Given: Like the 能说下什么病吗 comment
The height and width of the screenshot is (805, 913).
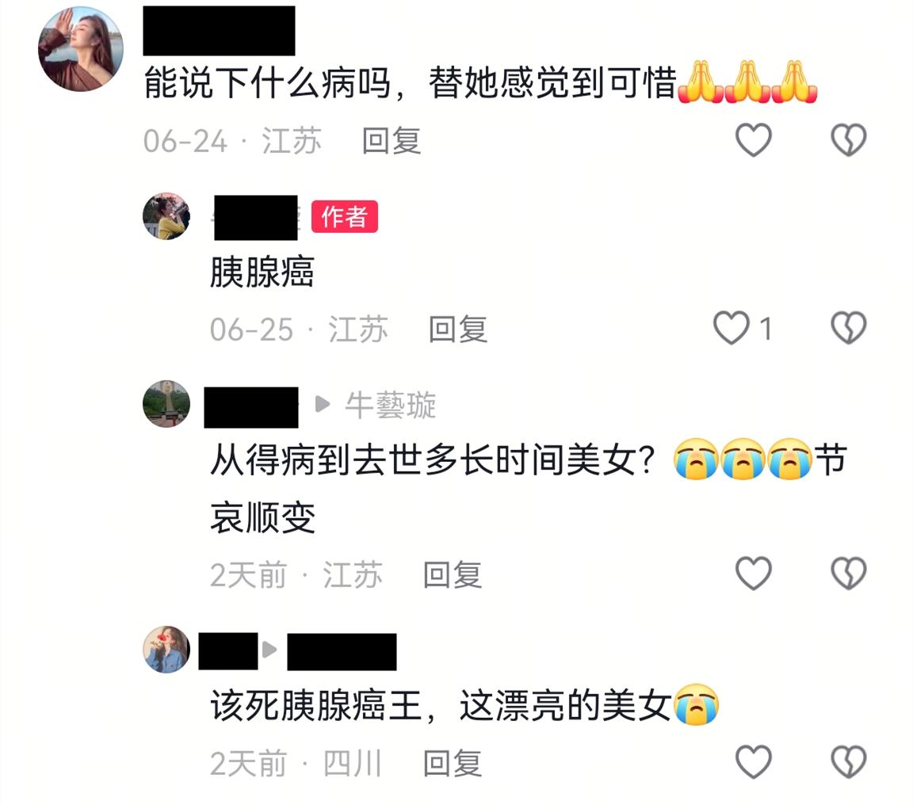Looking at the screenshot, I should pyautogui.click(x=754, y=139).
